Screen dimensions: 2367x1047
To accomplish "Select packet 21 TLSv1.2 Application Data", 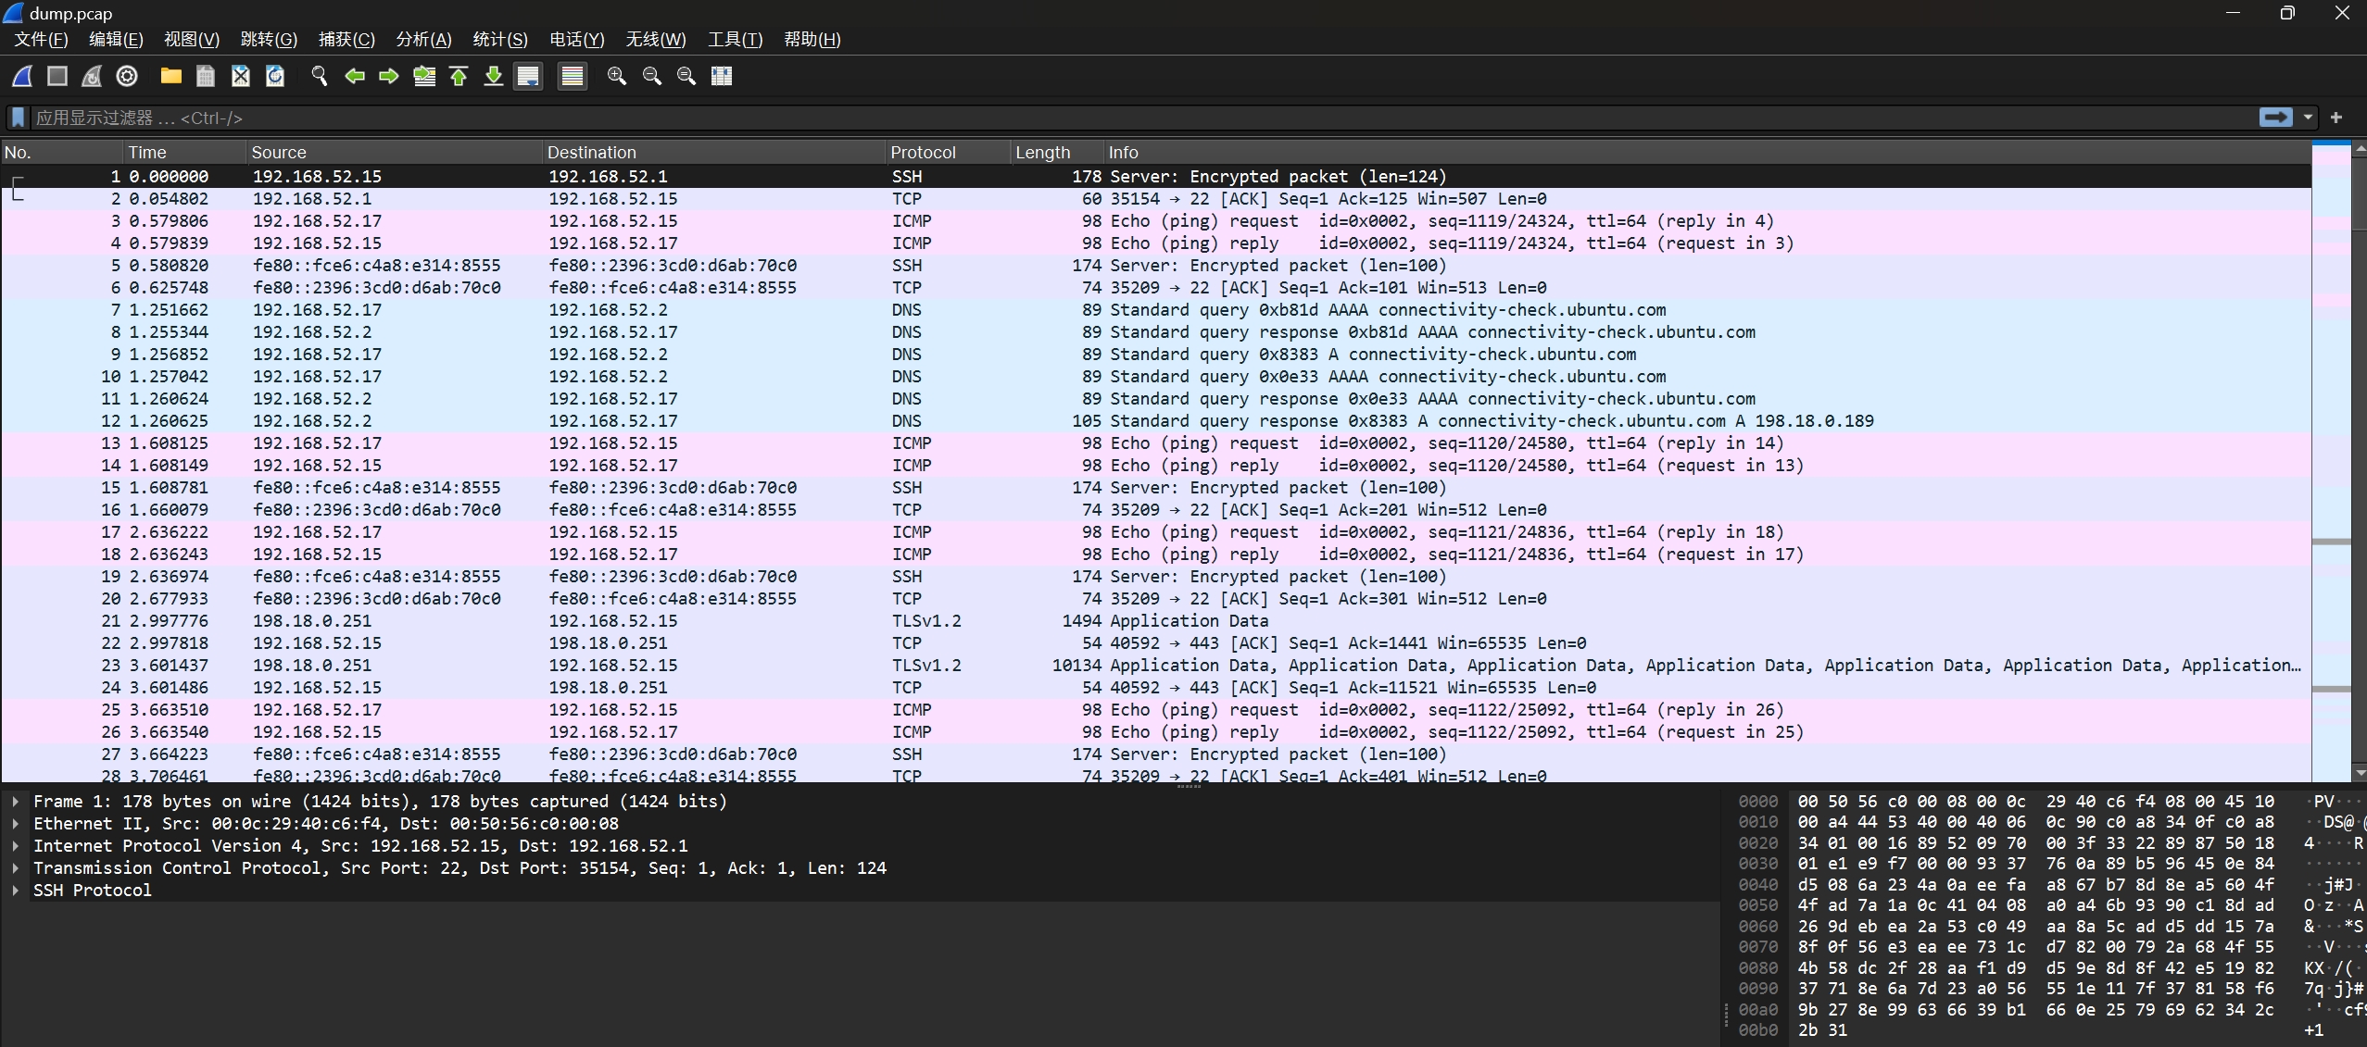I will 1156,621.
